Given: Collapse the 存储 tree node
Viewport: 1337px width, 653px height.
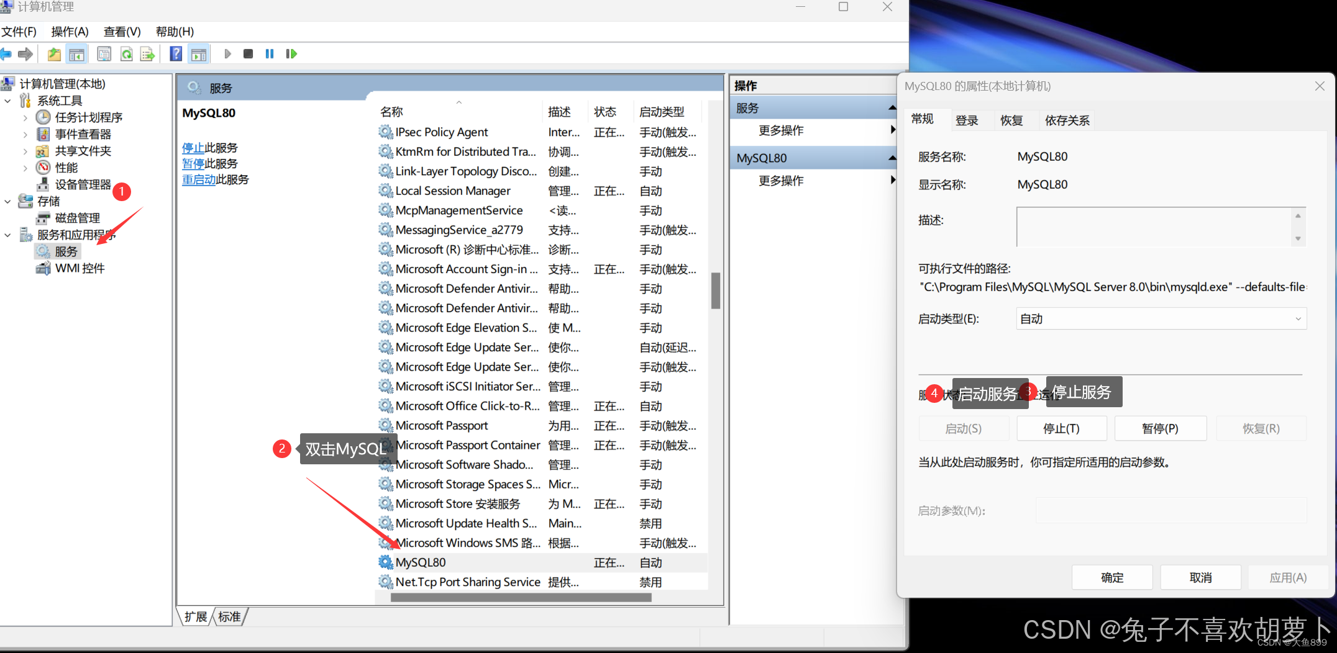Looking at the screenshot, I should coord(8,201).
